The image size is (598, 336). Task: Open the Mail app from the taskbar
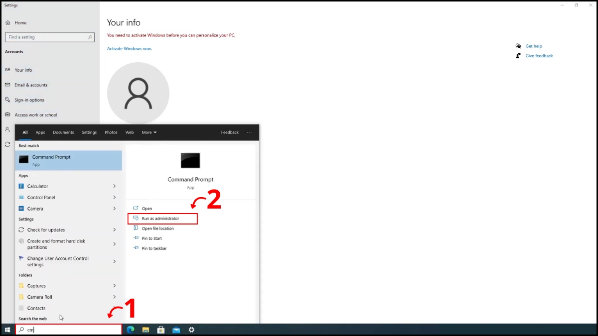(176, 330)
